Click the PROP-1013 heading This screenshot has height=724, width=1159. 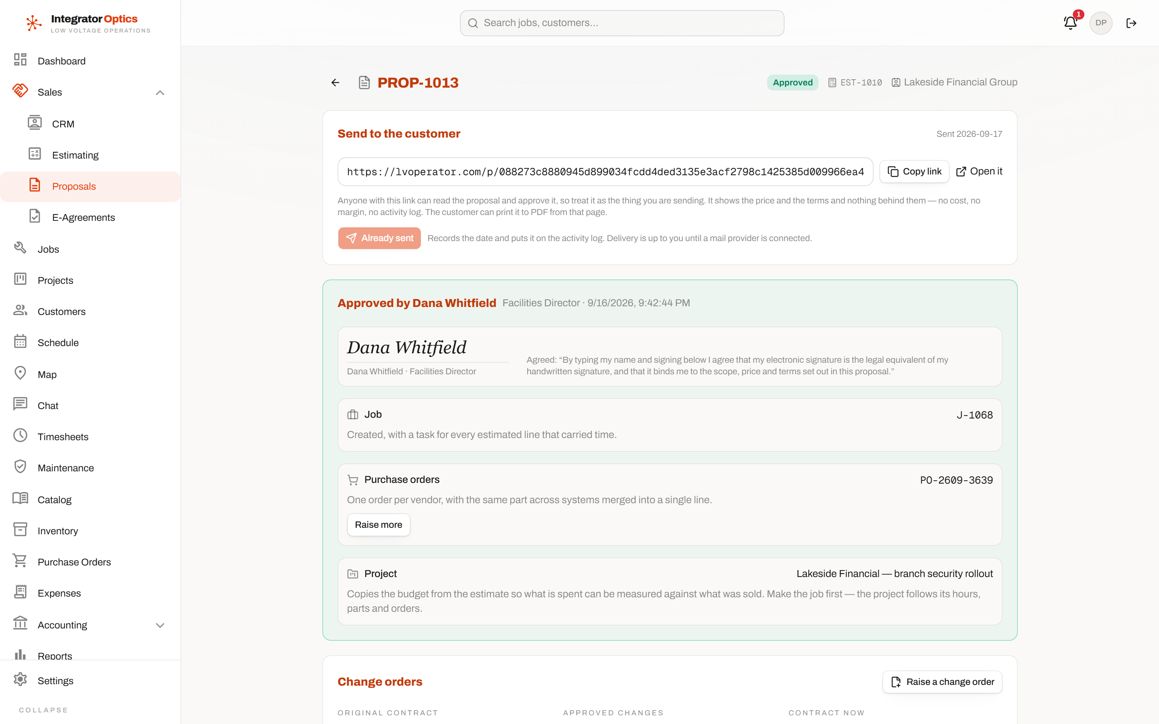(x=418, y=83)
